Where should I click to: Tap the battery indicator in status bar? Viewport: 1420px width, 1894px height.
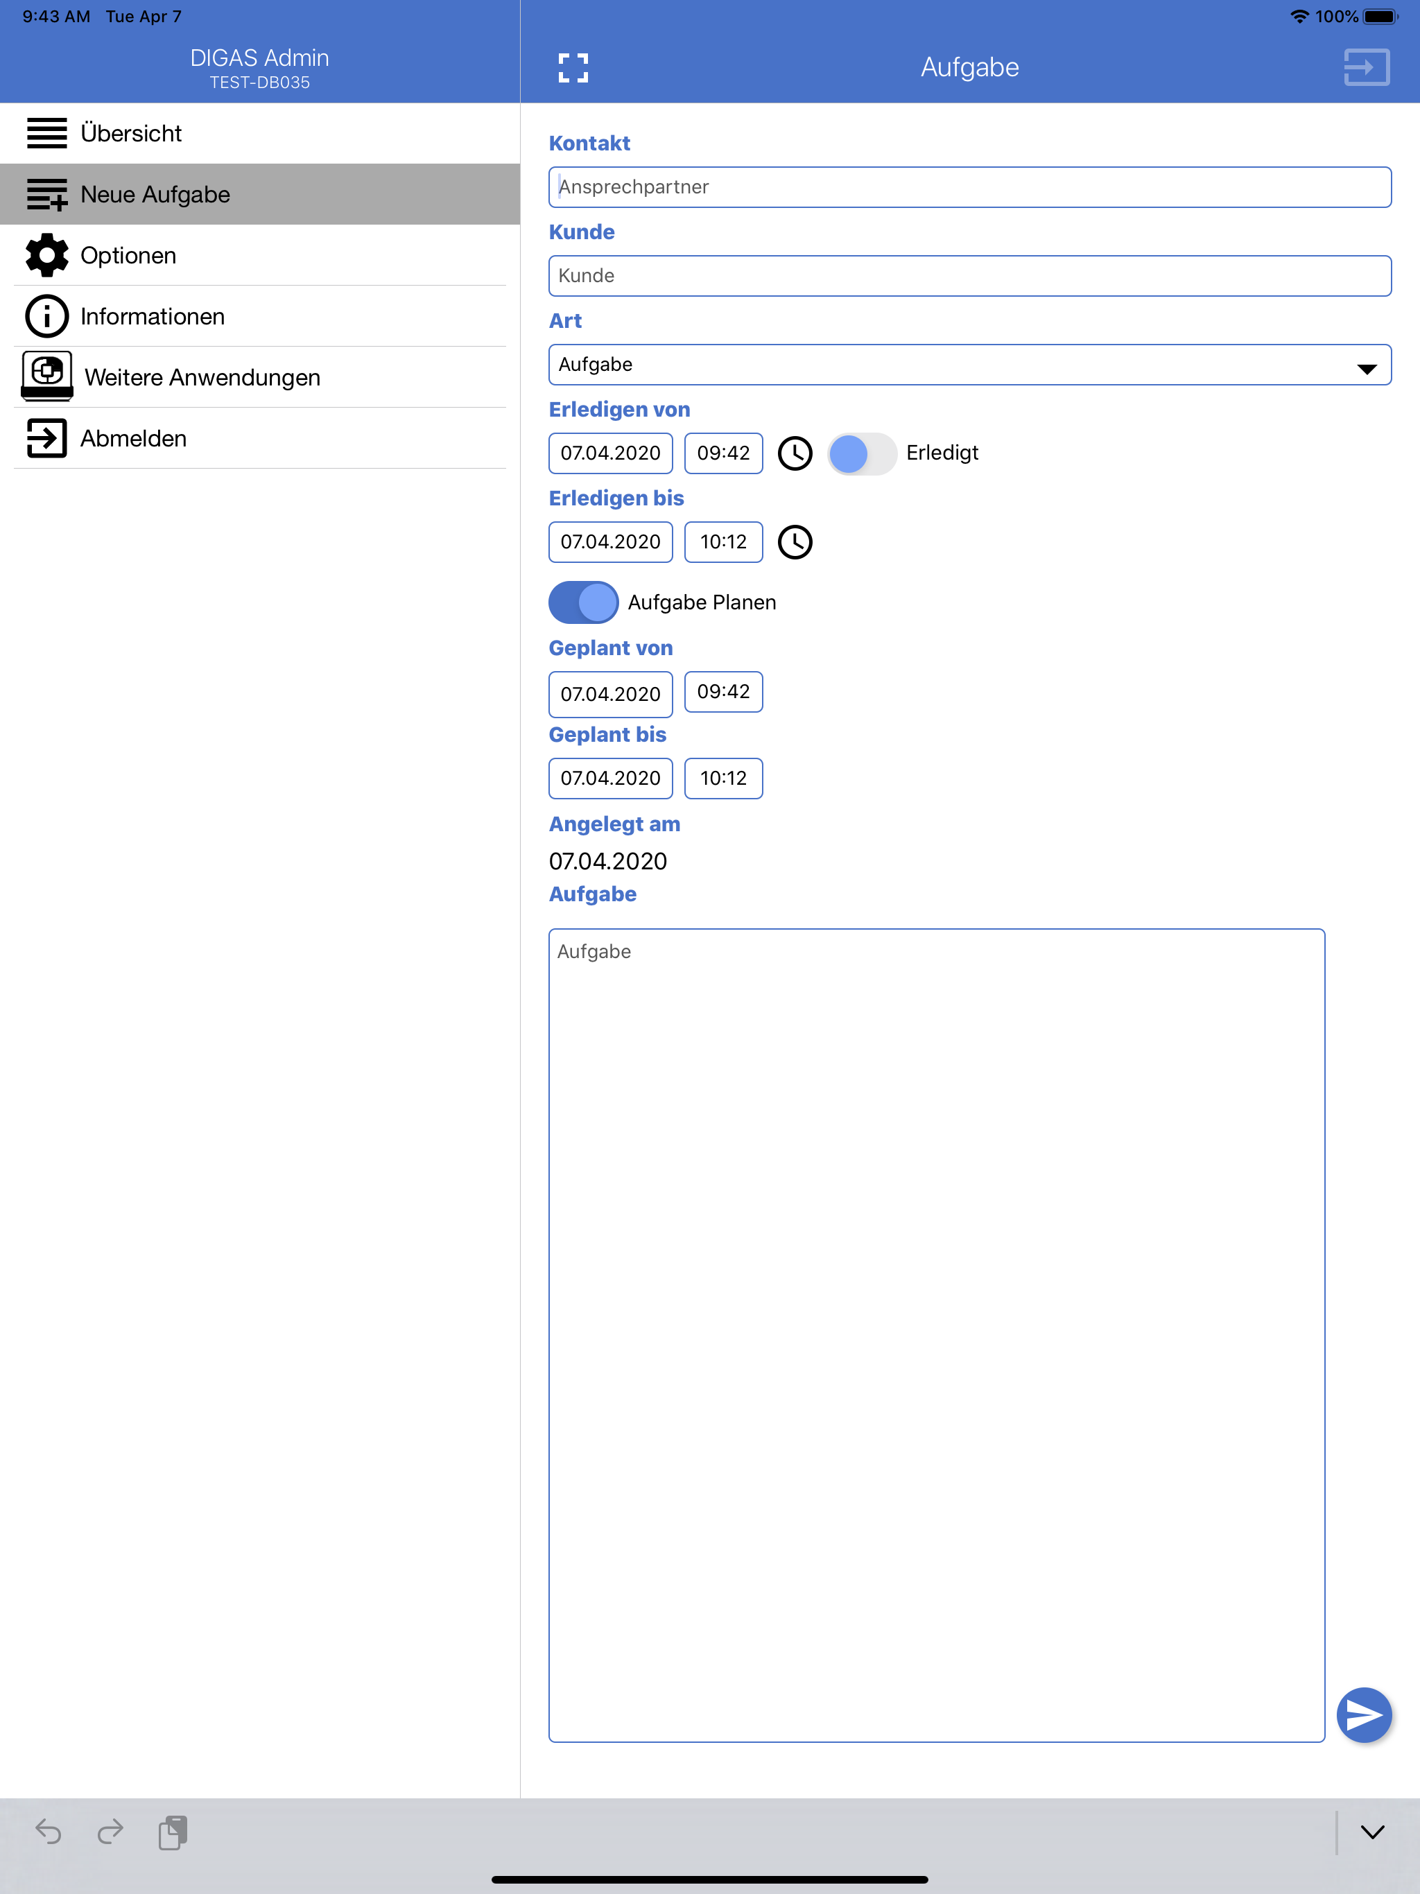tap(1380, 16)
